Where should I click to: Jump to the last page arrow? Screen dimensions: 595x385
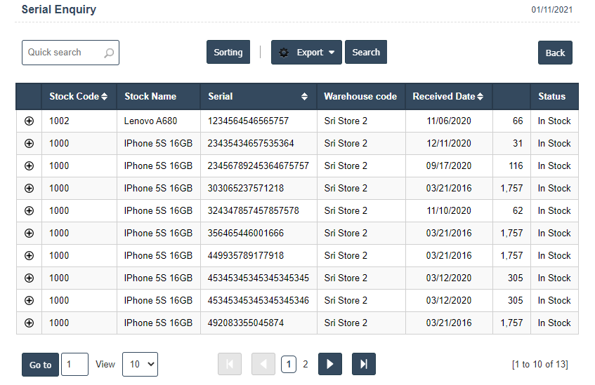[x=363, y=364]
